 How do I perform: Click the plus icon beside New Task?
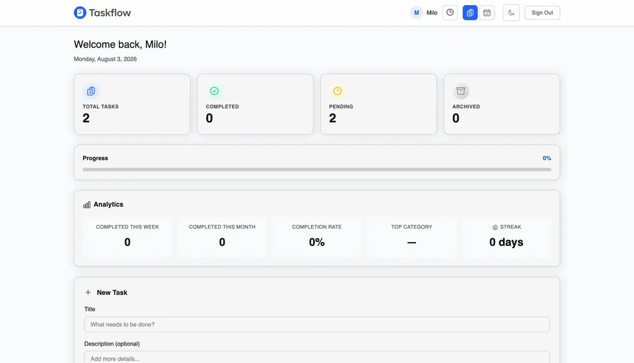(87, 292)
